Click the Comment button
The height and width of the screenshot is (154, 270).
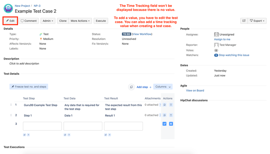29,21
